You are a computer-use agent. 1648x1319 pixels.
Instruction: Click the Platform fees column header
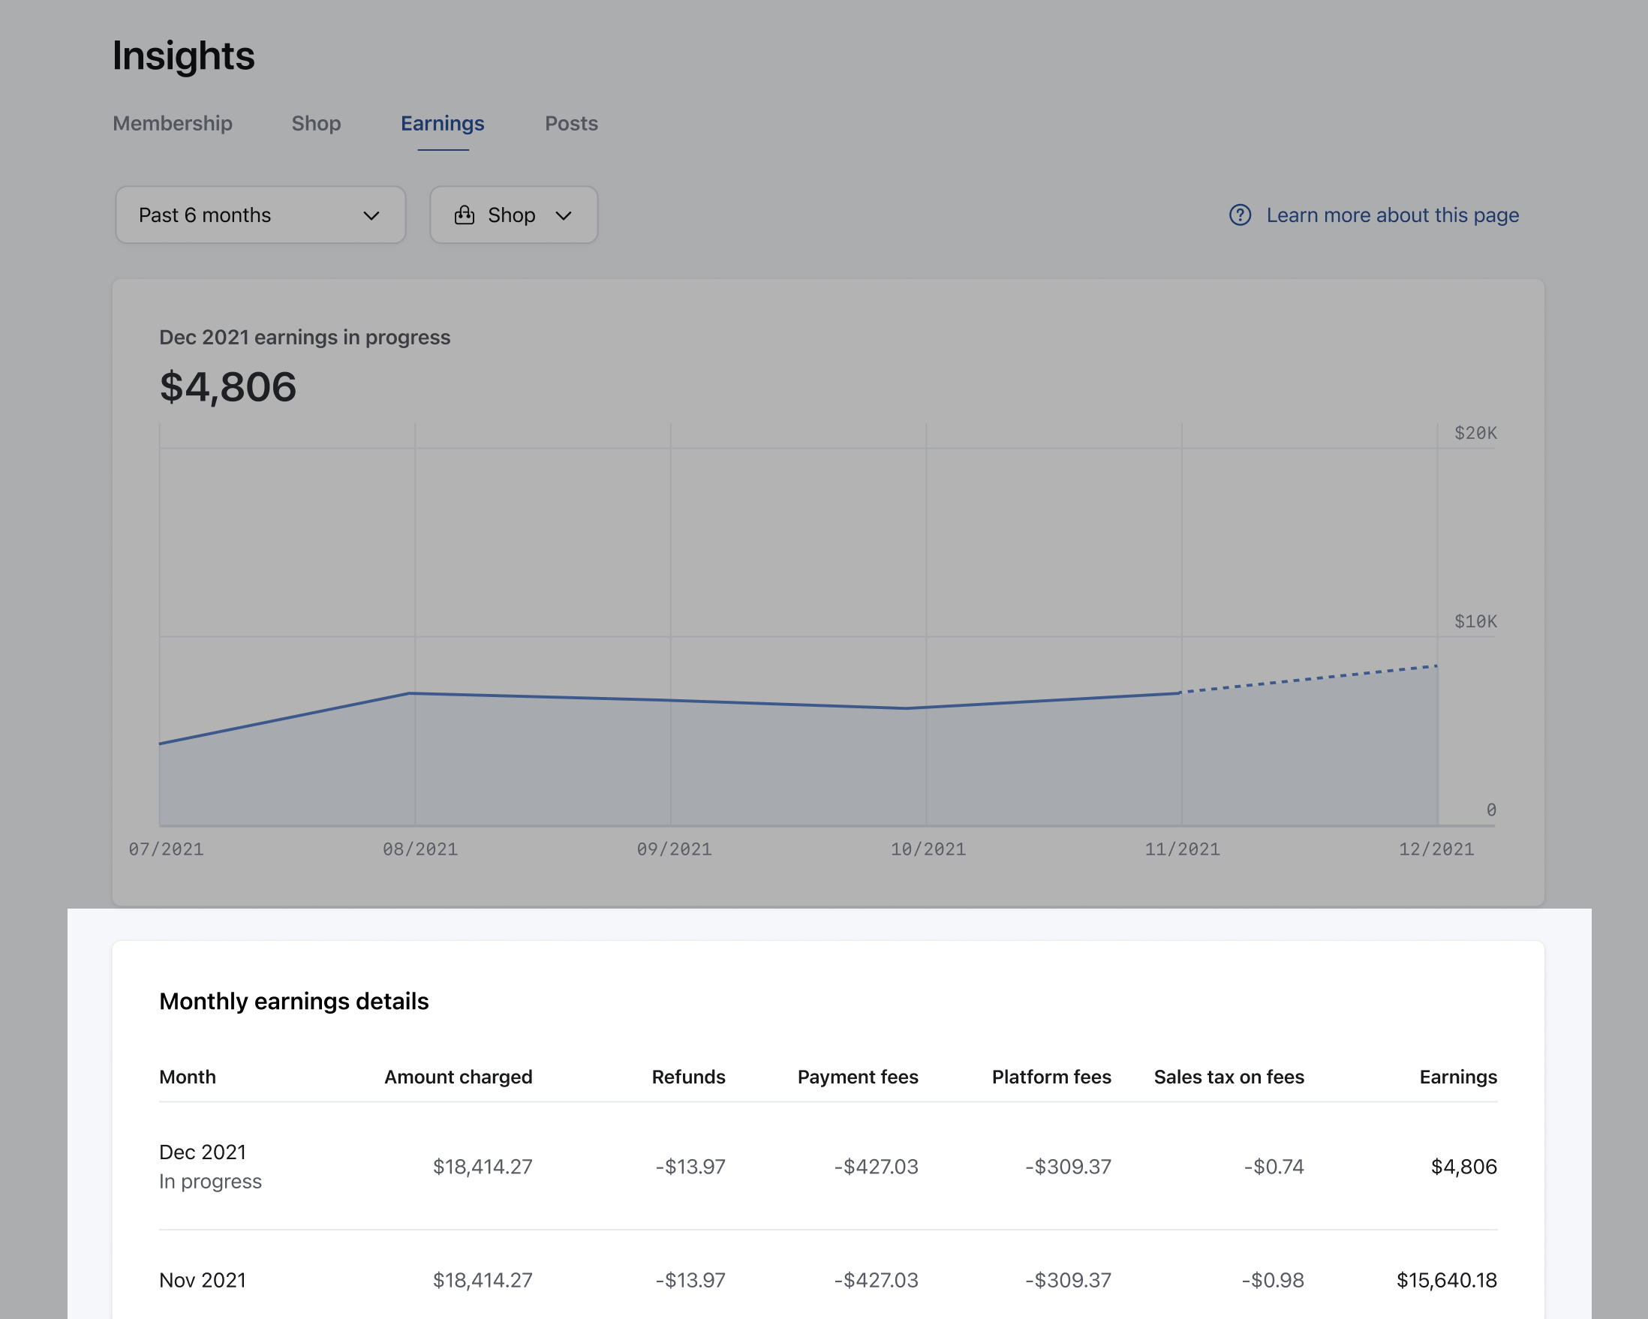[x=1051, y=1077]
